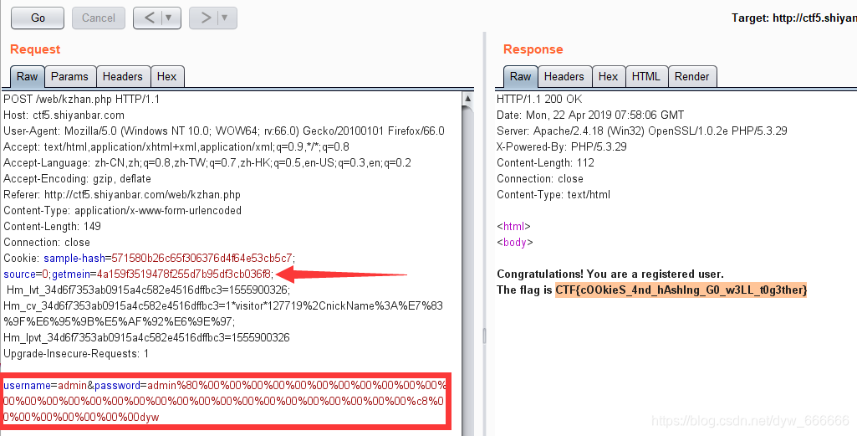Click the Content-Type: text/html line
Viewport: 857px width, 436px height.
click(553, 194)
